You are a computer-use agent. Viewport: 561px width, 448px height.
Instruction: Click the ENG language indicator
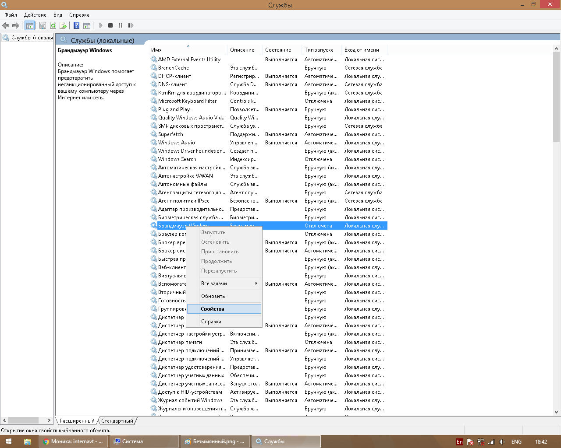(516, 442)
